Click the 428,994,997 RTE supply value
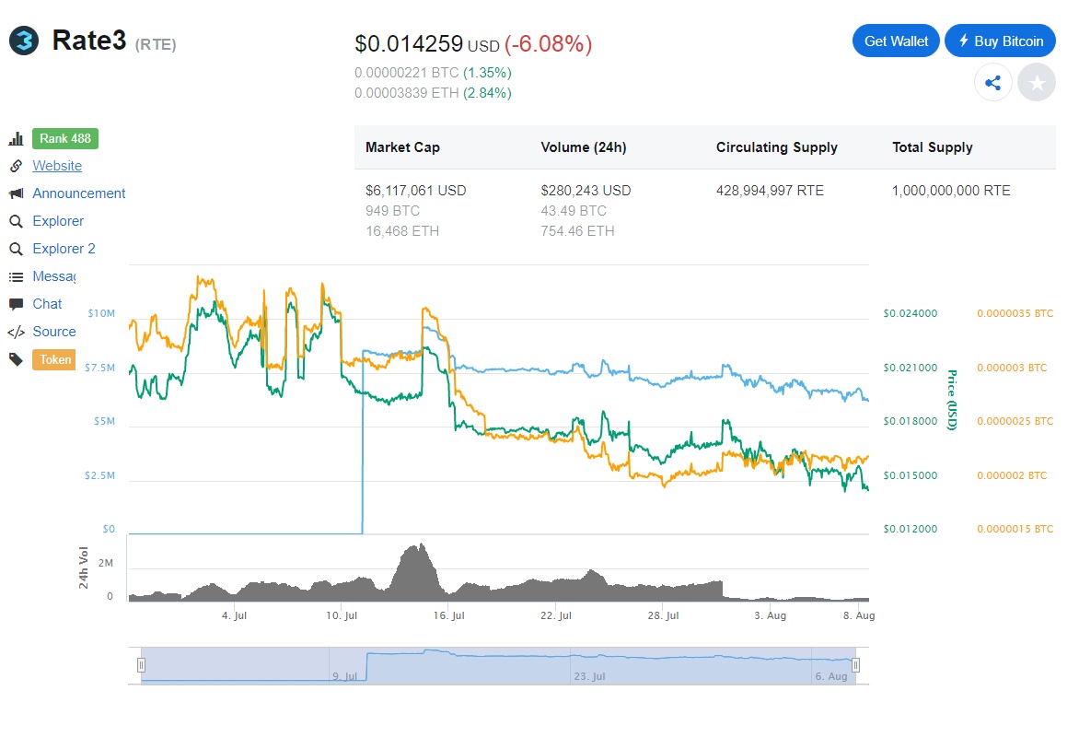Screen dimensions: 1079x749 click(770, 190)
